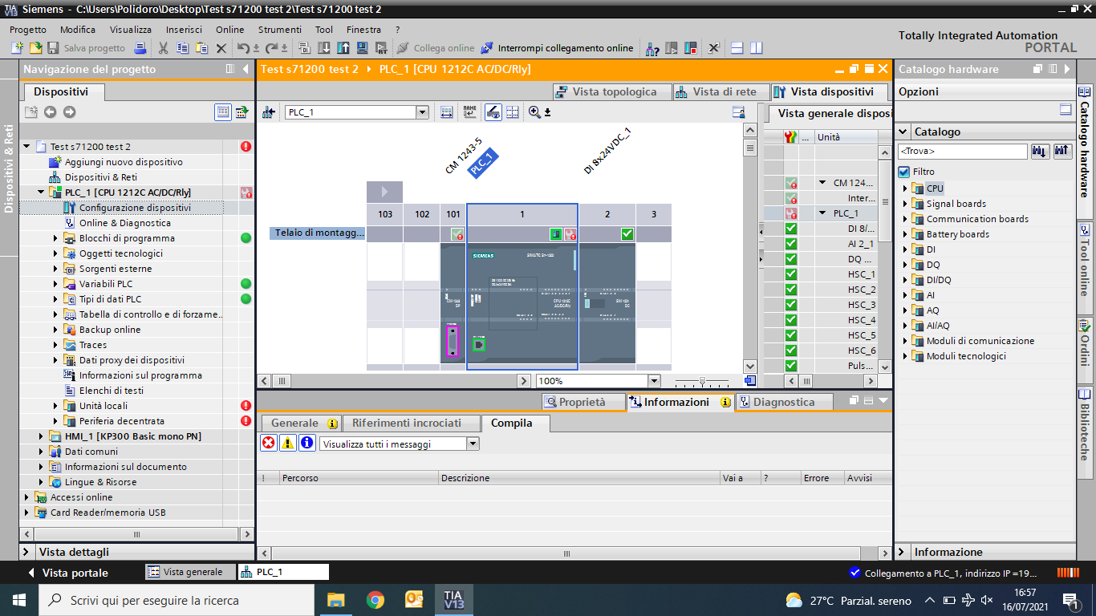Click the Undo arrow icon
This screenshot has height=616, width=1096.
click(243, 48)
